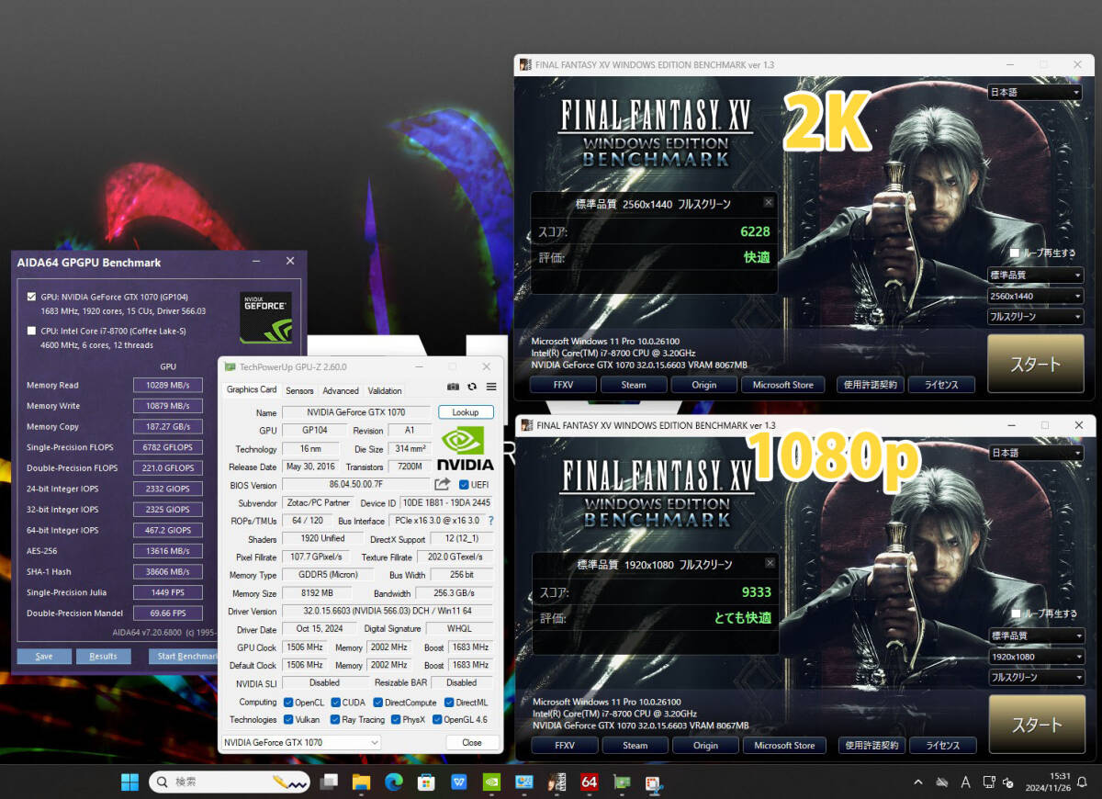
Task: Click the blue W app icon on the taskbar
Action: click(x=459, y=782)
